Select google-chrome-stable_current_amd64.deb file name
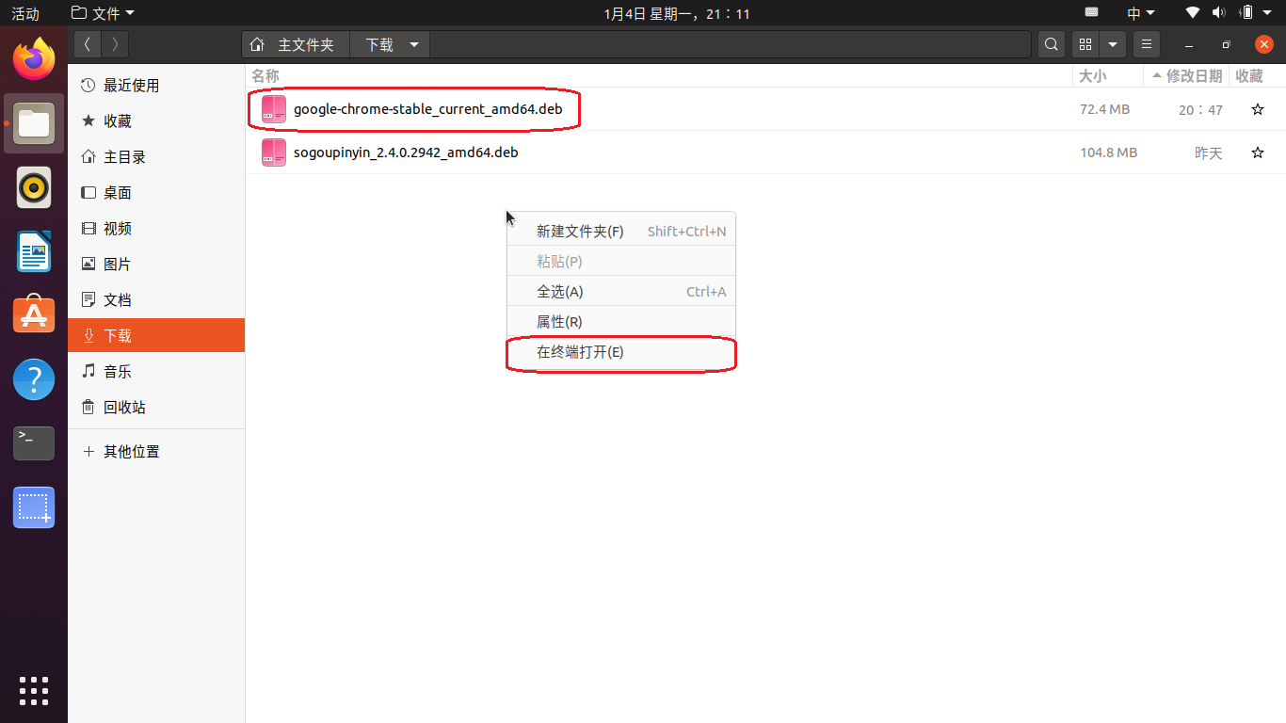The image size is (1286, 723). 427,109
